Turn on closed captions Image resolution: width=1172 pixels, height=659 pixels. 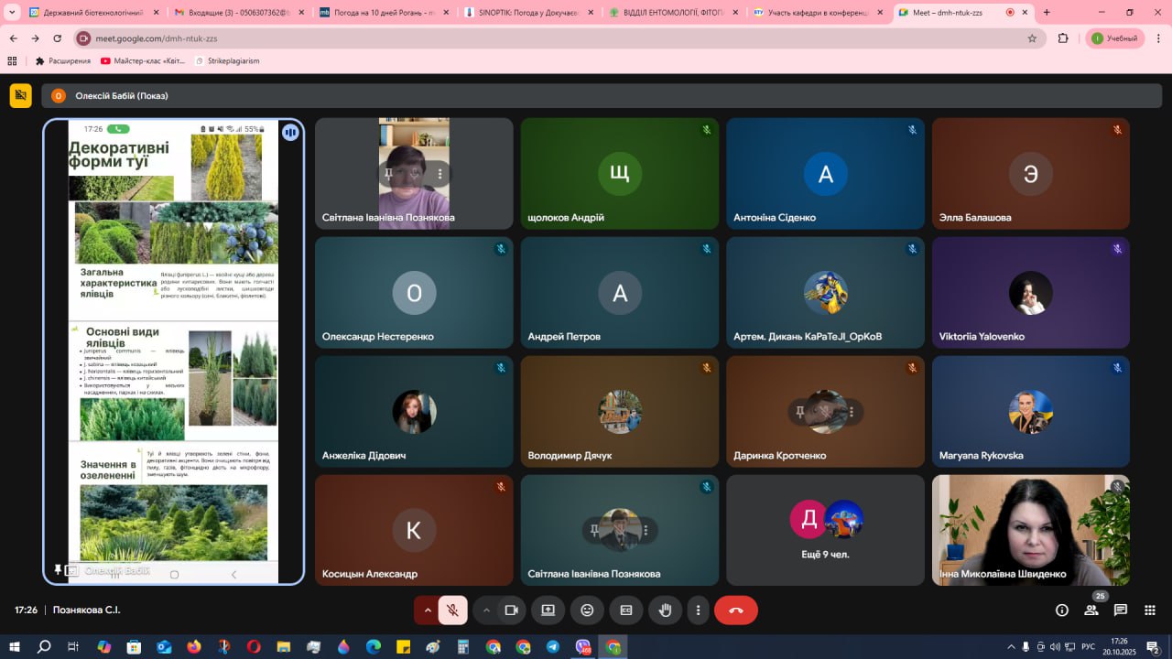tap(626, 610)
